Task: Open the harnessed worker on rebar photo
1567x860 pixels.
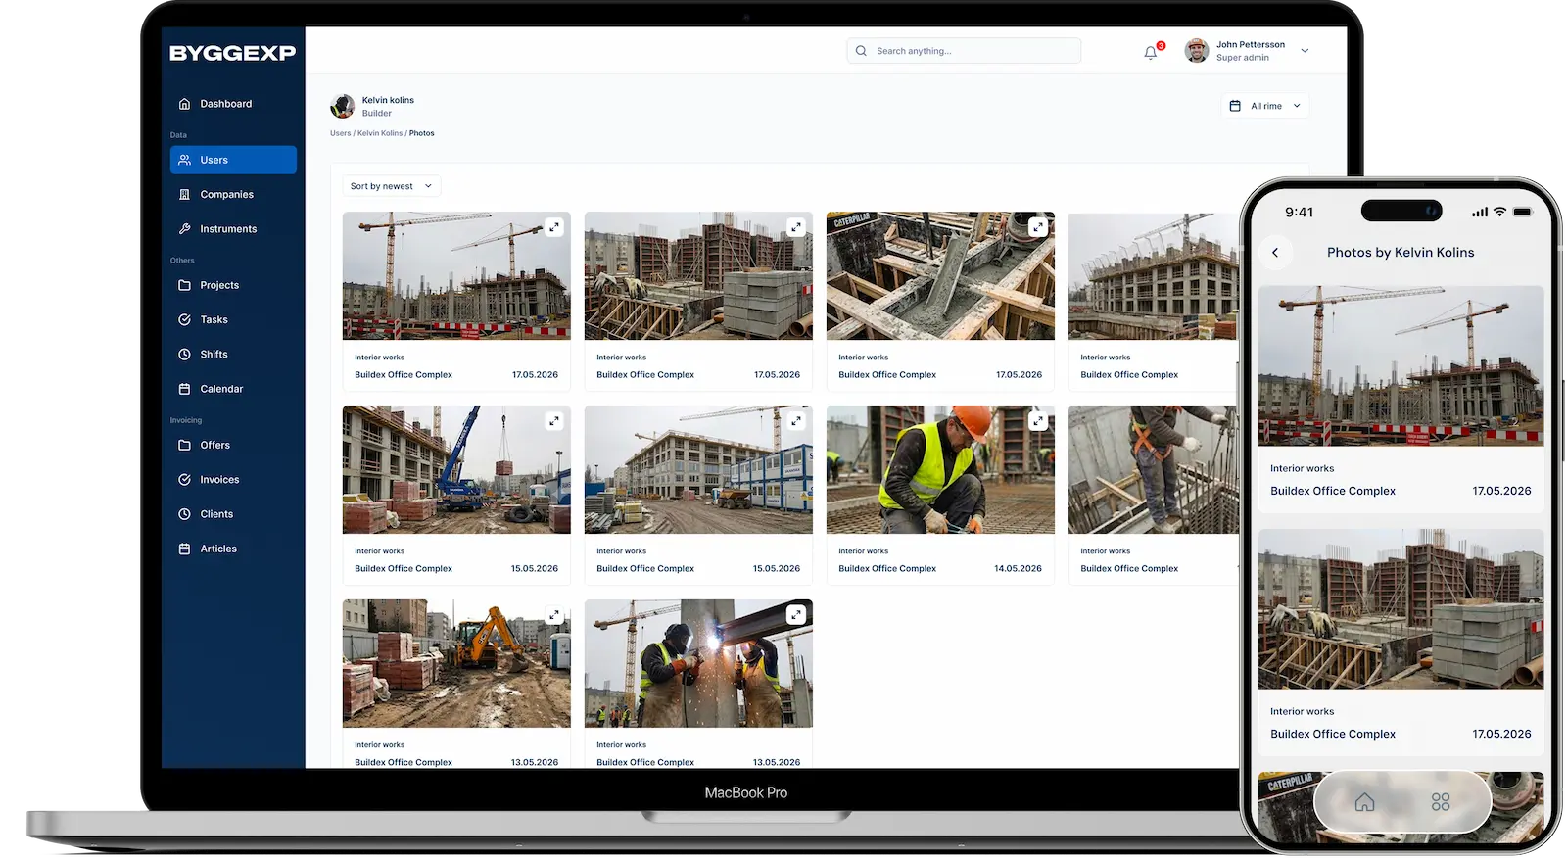Action: point(1154,470)
